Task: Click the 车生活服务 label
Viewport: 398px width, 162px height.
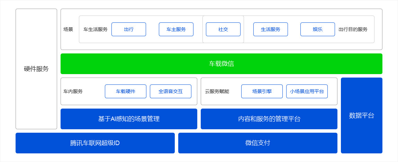Action: (x=96, y=29)
